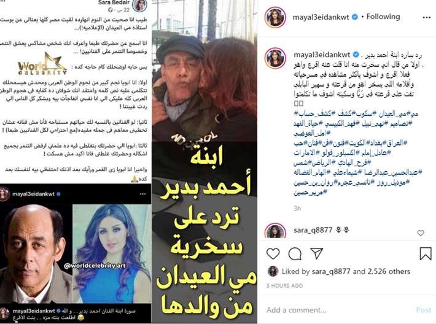
Task: Open the 3 hours ago timestamp link
Action: point(284,286)
